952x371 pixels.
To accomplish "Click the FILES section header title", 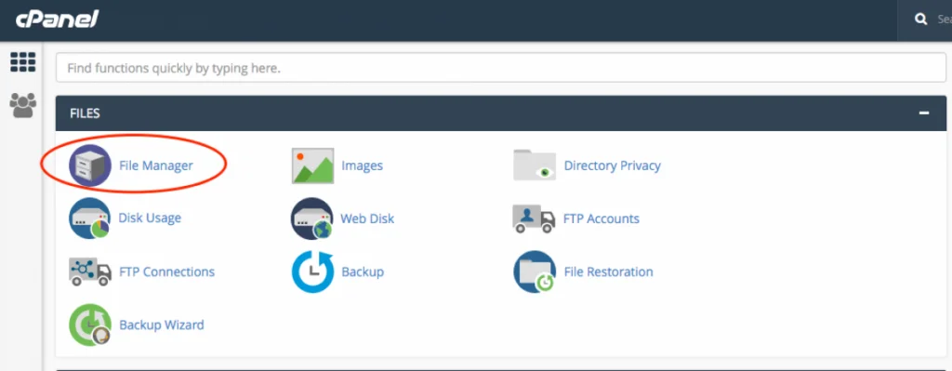I will pos(85,113).
